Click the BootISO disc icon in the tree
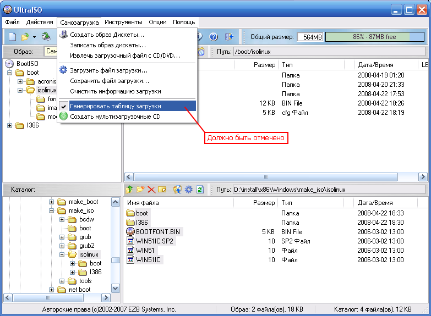The height and width of the screenshot is (316, 431). (x=9, y=64)
